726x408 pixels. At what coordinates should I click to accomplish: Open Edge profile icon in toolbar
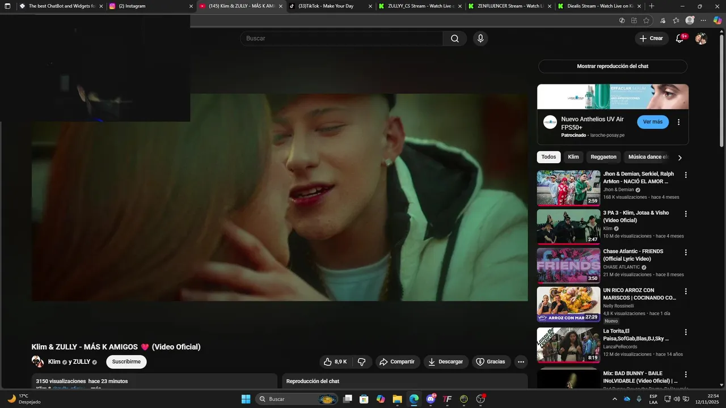coord(690,20)
